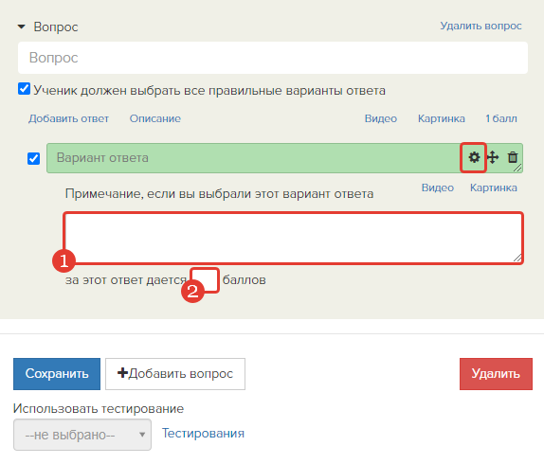The height and width of the screenshot is (464, 544).
Task: Open the Описание link
Action: [x=155, y=118]
